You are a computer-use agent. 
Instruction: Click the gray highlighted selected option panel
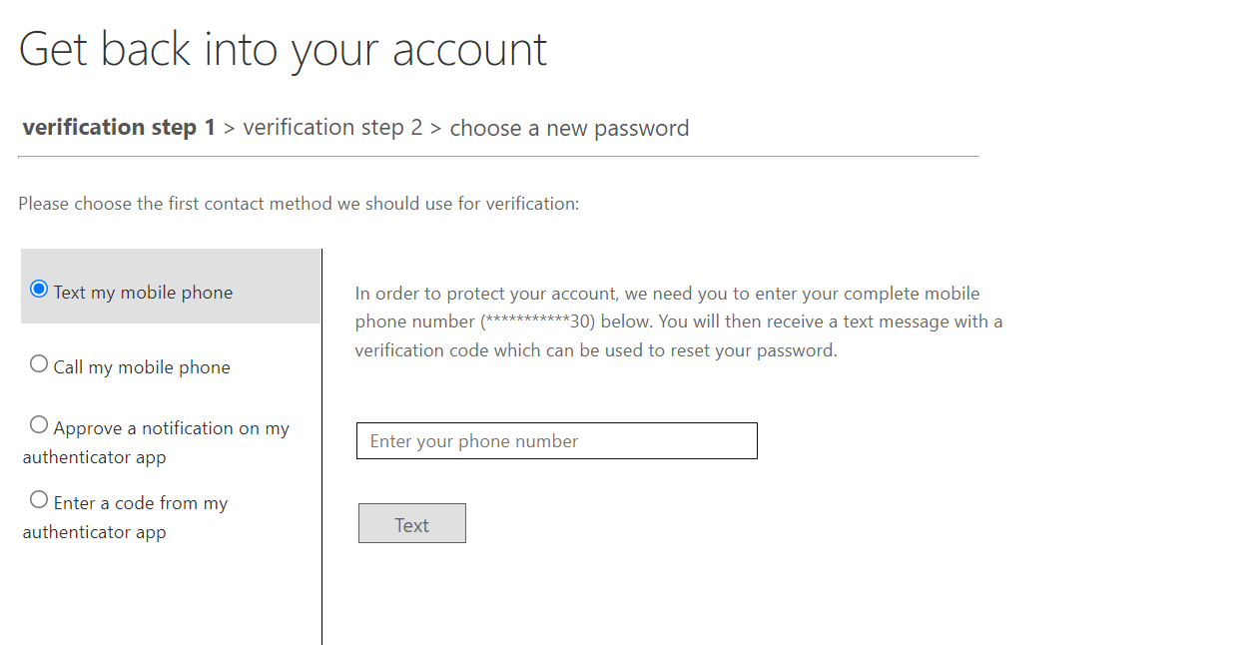(171, 287)
